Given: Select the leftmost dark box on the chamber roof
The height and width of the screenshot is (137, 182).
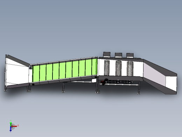Looking at the screenshot, I should tap(107, 54).
